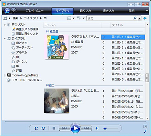Click the greyed forward navigation arrow
The height and width of the screenshot is (136, 151).
coord(14,11)
